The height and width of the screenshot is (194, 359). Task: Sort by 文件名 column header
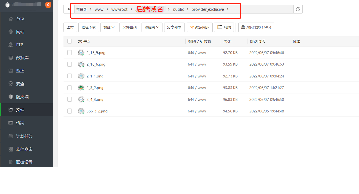pyautogui.click(x=84, y=41)
